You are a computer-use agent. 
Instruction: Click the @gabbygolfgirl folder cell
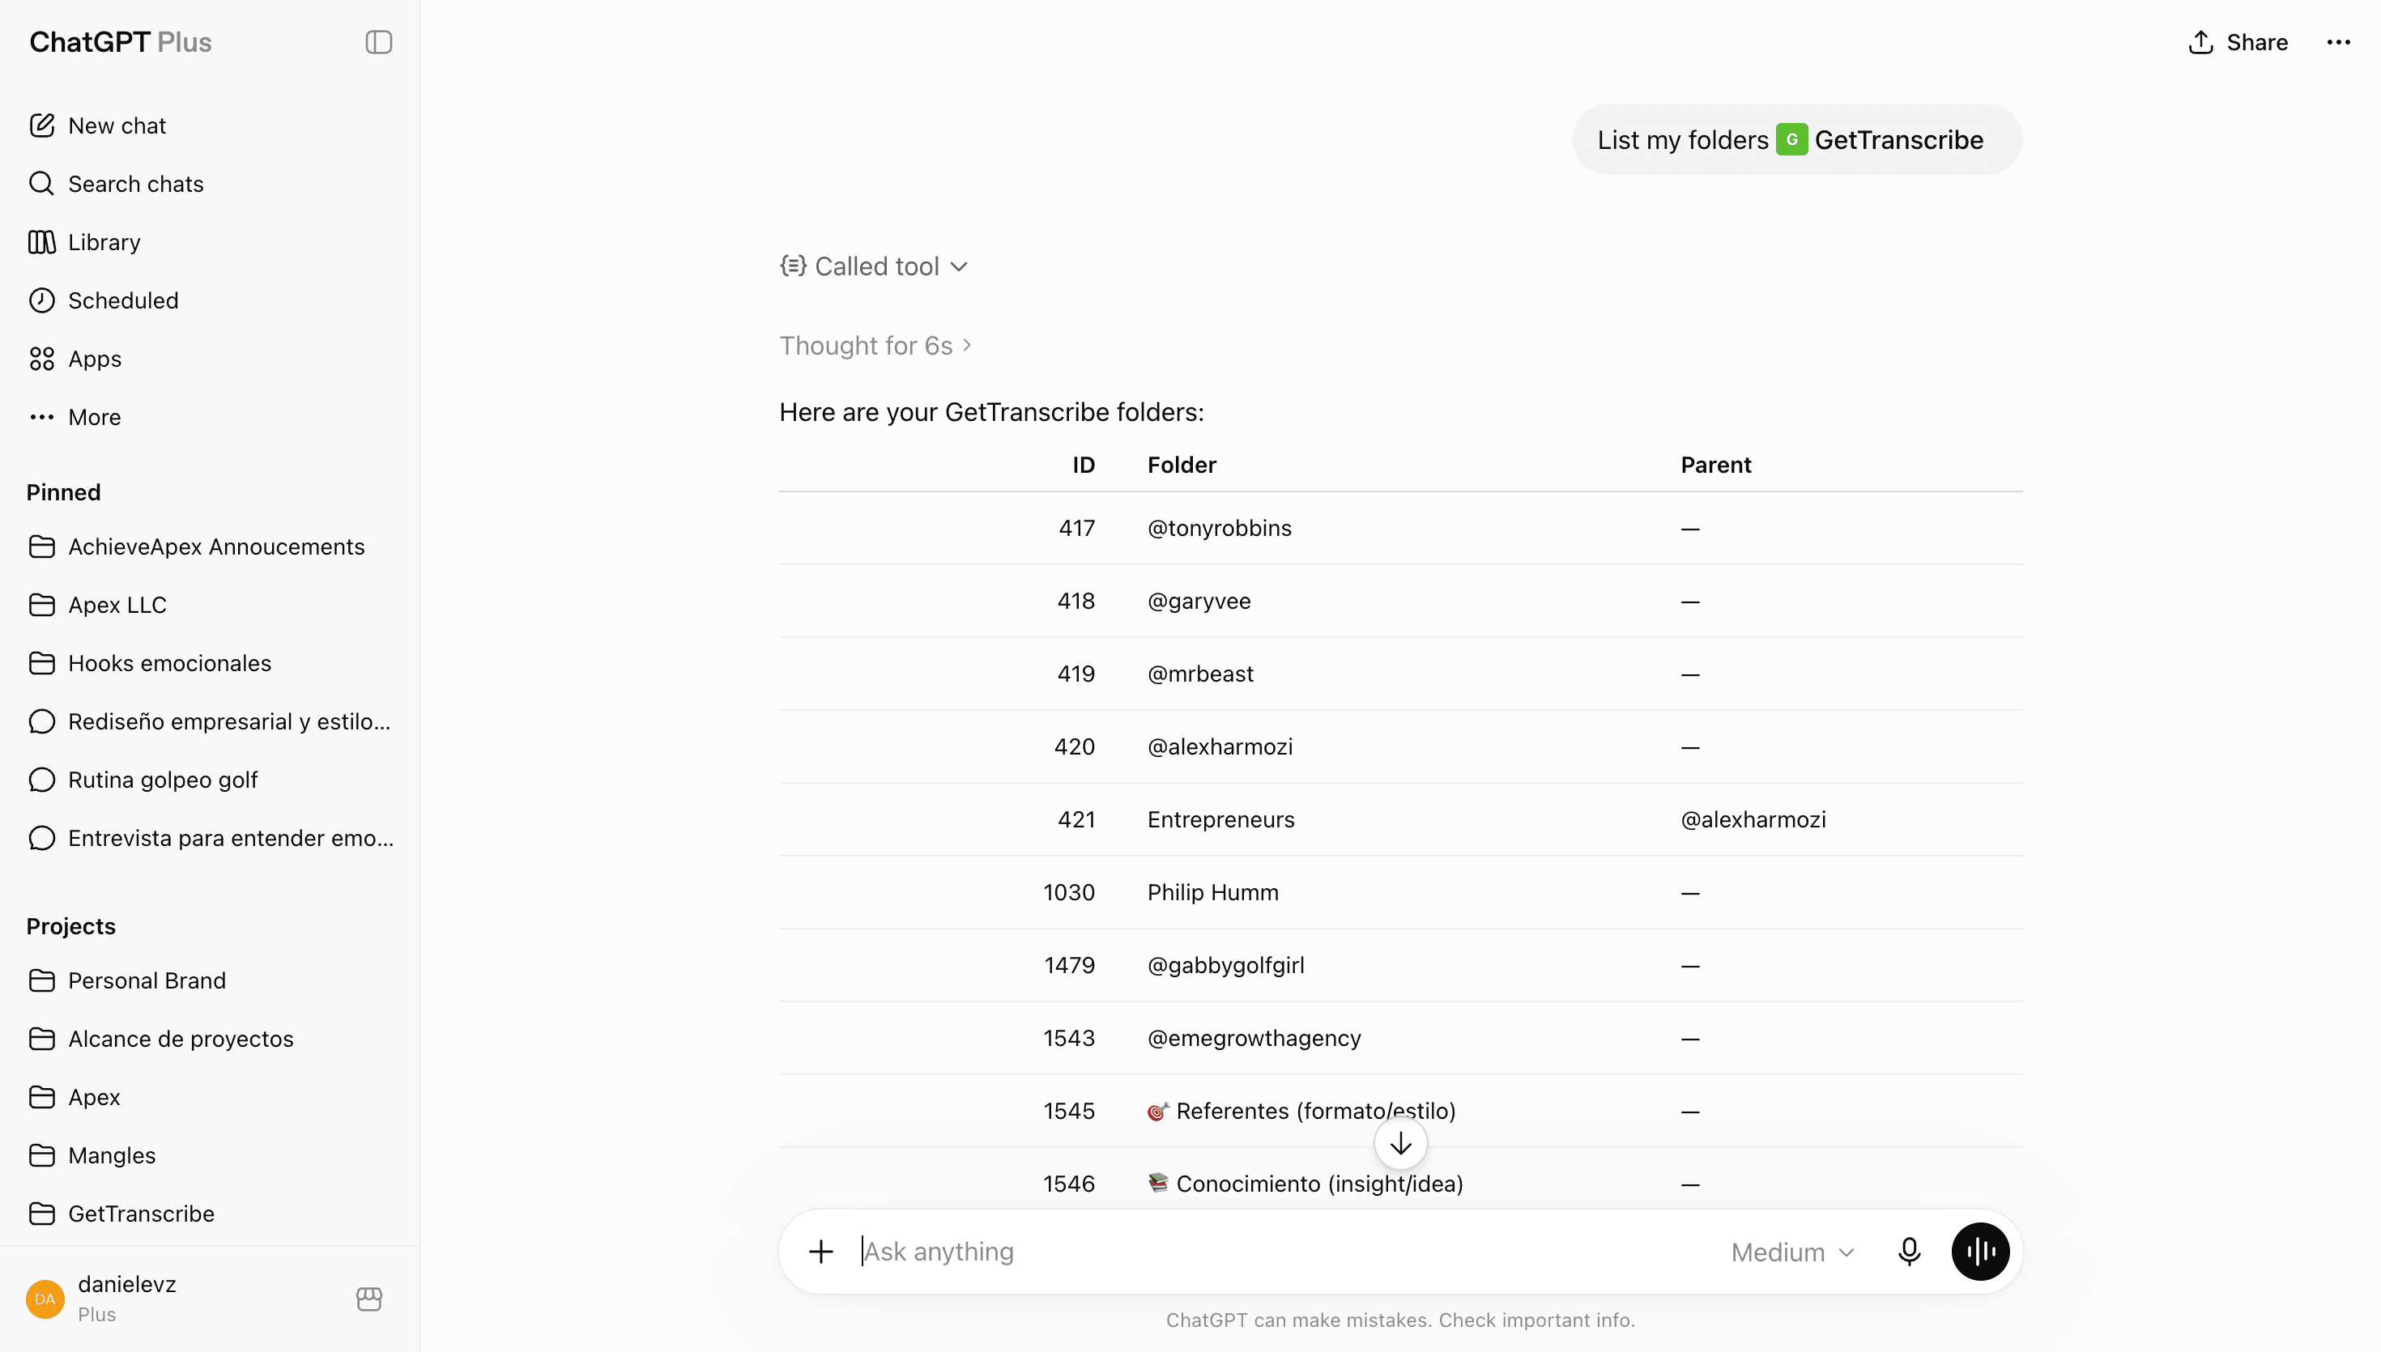pos(1226,967)
